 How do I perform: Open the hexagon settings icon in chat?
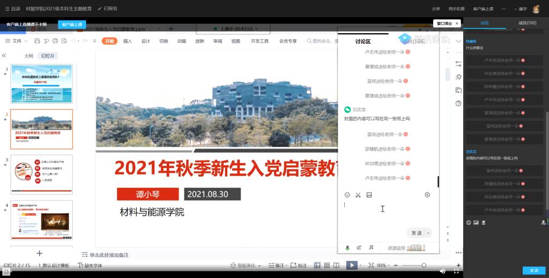coord(427,195)
